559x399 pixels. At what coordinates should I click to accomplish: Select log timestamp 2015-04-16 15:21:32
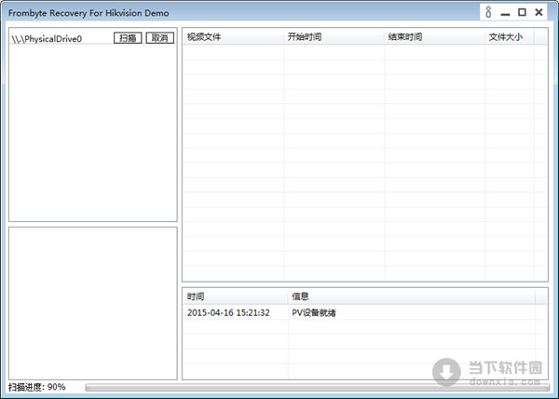click(x=228, y=312)
